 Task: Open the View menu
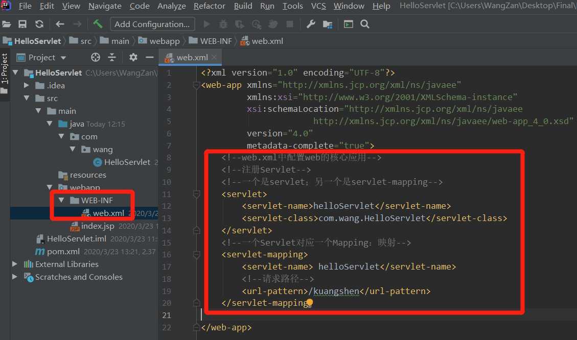[x=71, y=6]
